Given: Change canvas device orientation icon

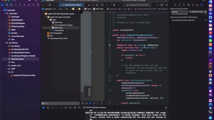Looking at the screenshot, I should [94, 103].
